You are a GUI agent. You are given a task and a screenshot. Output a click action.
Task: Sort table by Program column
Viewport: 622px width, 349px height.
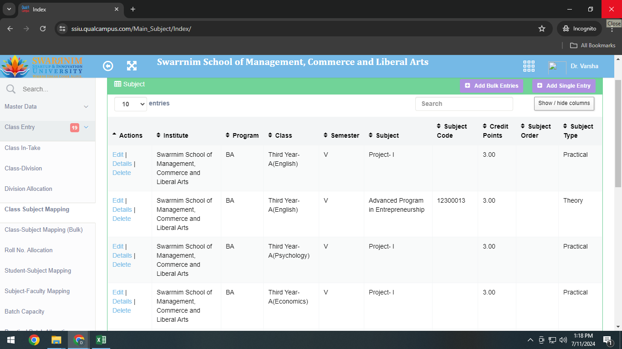click(242, 135)
